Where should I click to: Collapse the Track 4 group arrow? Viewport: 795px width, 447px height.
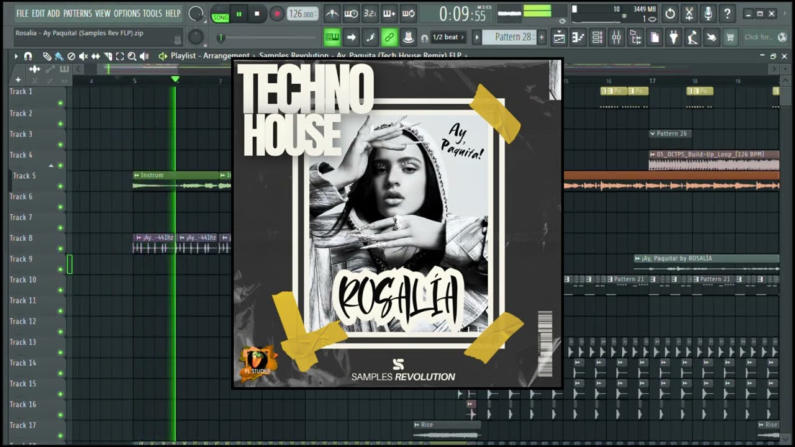(x=52, y=165)
